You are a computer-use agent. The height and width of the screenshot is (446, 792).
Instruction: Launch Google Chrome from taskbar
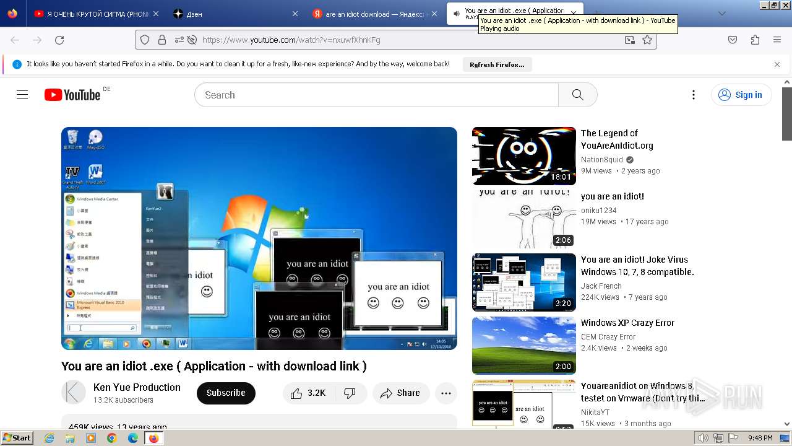(x=111, y=438)
